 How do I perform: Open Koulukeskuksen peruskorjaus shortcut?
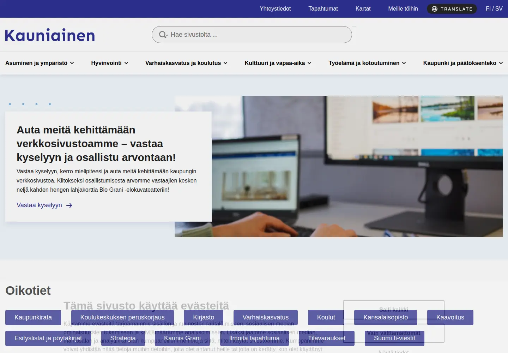122,317
